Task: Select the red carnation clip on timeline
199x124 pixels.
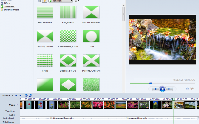Action: pos(29,105)
